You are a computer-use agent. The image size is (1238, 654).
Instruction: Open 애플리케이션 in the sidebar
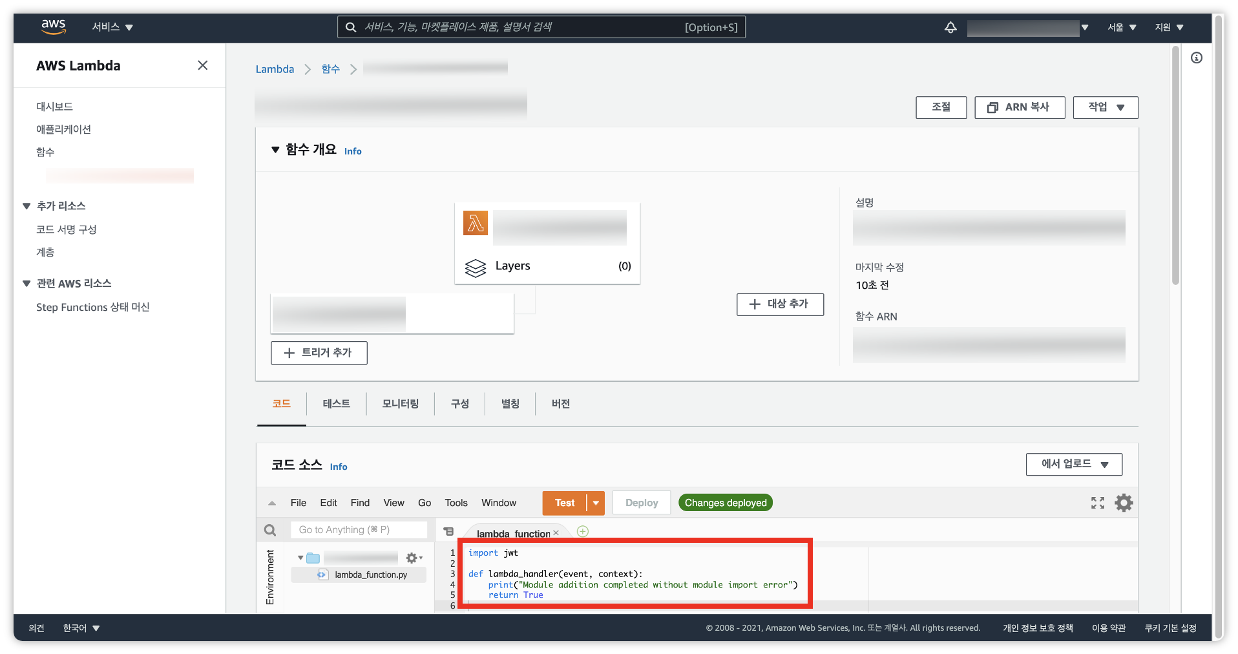click(x=63, y=129)
